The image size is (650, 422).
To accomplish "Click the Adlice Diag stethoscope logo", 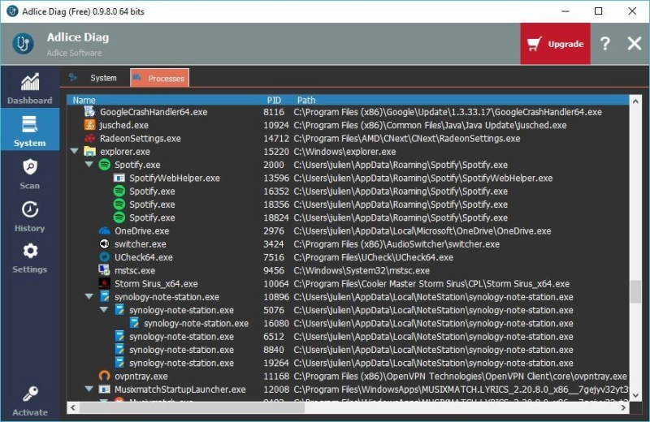I will tap(24, 44).
